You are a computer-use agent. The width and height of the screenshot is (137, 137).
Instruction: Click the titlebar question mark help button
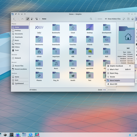[129, 14]
